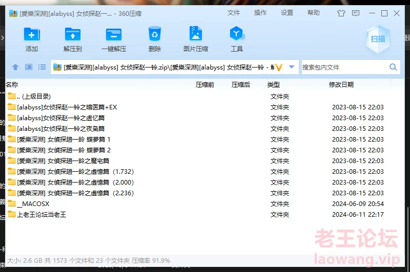Select folder 女偵探趙一鈴 蝶夢篇 1

204,139
